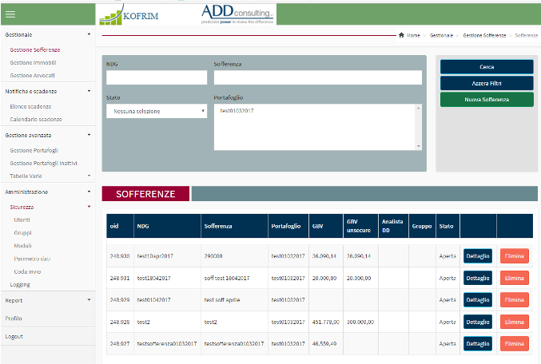Image resolution: width=541 pixels, height=364 pixels.
Task: Click into the NDG input field
Action: (x=156, y=77)
